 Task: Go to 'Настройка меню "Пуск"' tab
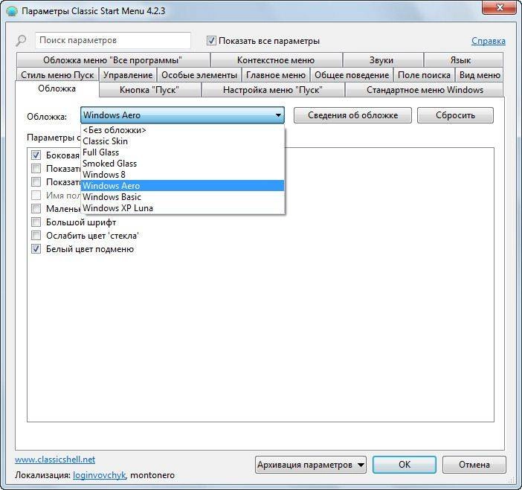click(x=273, y=90)
